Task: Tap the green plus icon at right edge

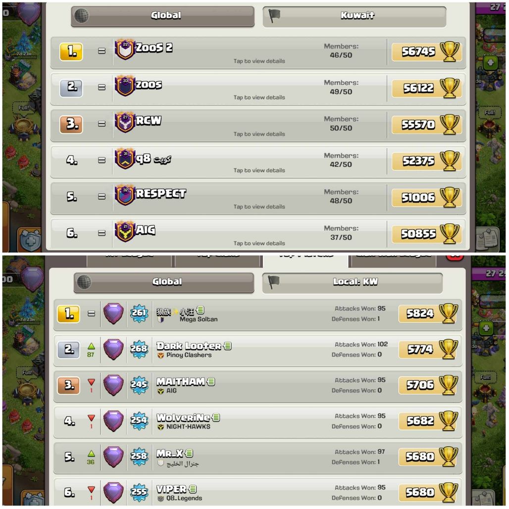Action: coord(490,62)
